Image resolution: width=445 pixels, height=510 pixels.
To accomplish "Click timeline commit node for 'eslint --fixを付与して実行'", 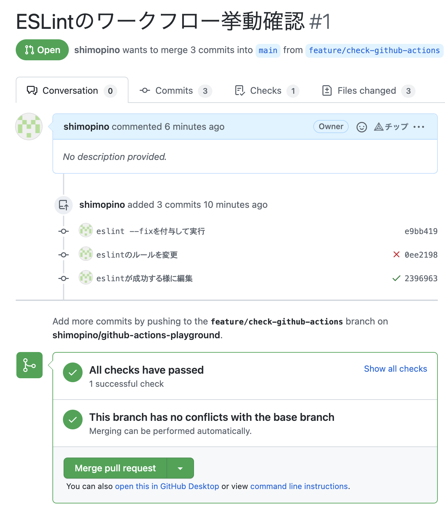I will pyautogui.click(x=64, y=231).
